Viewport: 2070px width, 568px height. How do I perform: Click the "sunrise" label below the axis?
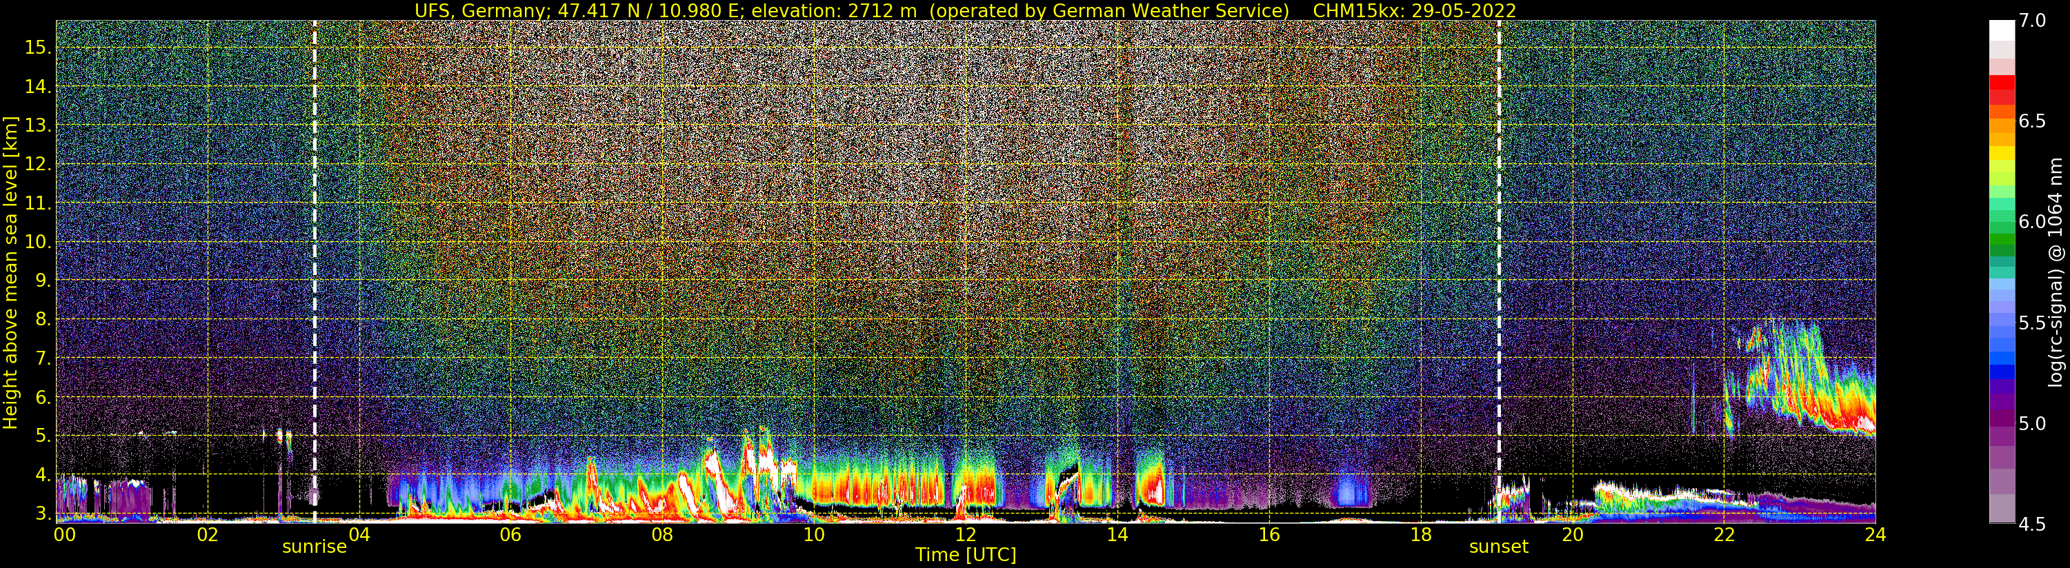tap(315, 547)
